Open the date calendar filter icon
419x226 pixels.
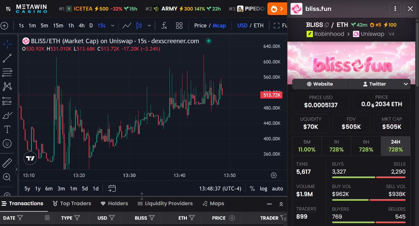point(47,218)
